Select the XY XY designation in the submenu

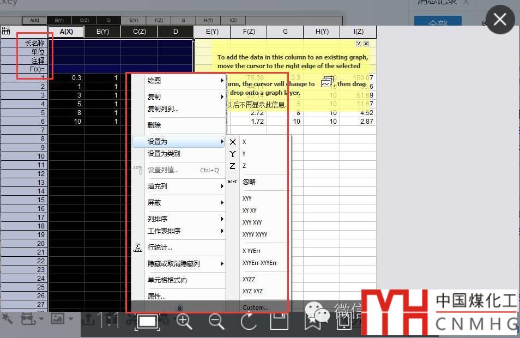pyautogui.click(x=250, y=210)
